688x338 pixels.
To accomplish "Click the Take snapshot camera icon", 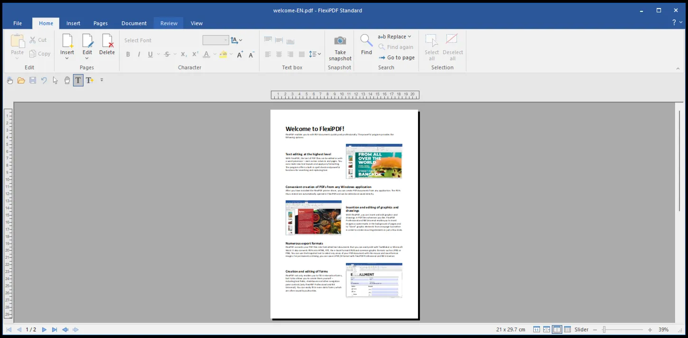I will pyautogui.click(x=340, y=41).
